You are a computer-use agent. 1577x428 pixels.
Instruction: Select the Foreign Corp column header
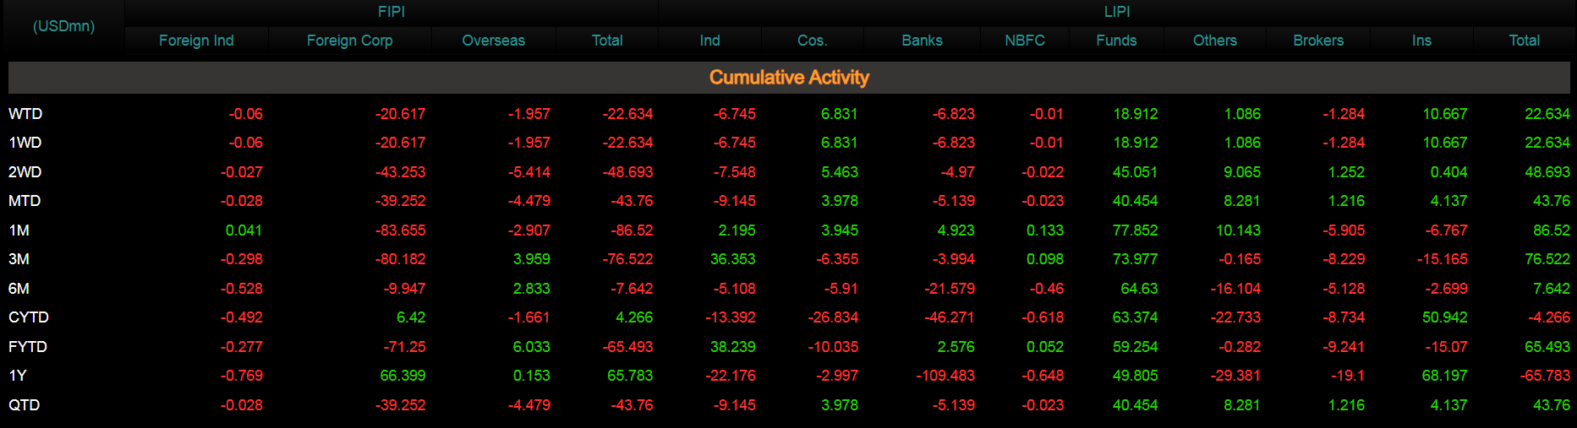[x=349, y=41]
